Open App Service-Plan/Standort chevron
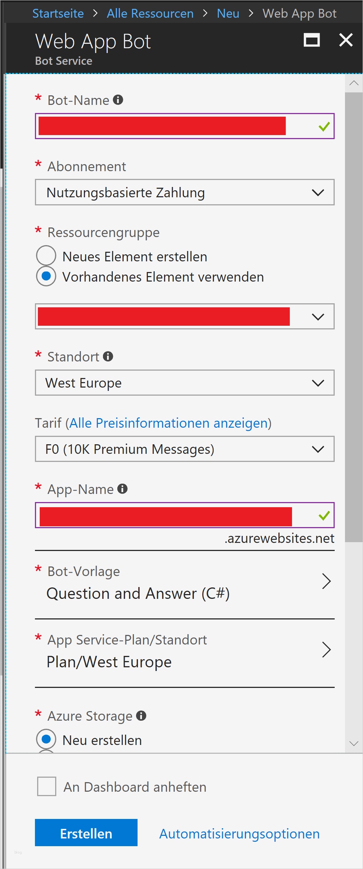The width and height of the screenshot is (363, 869). point(326,650)
